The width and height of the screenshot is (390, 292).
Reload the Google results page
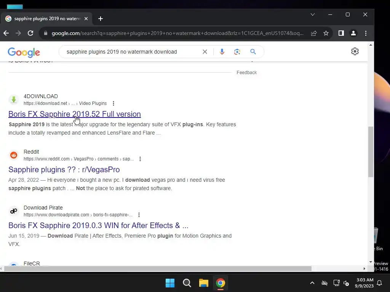30,33
